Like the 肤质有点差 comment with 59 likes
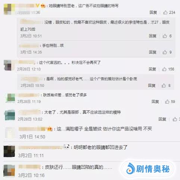The image size is (180, 180). click(167, 101)
